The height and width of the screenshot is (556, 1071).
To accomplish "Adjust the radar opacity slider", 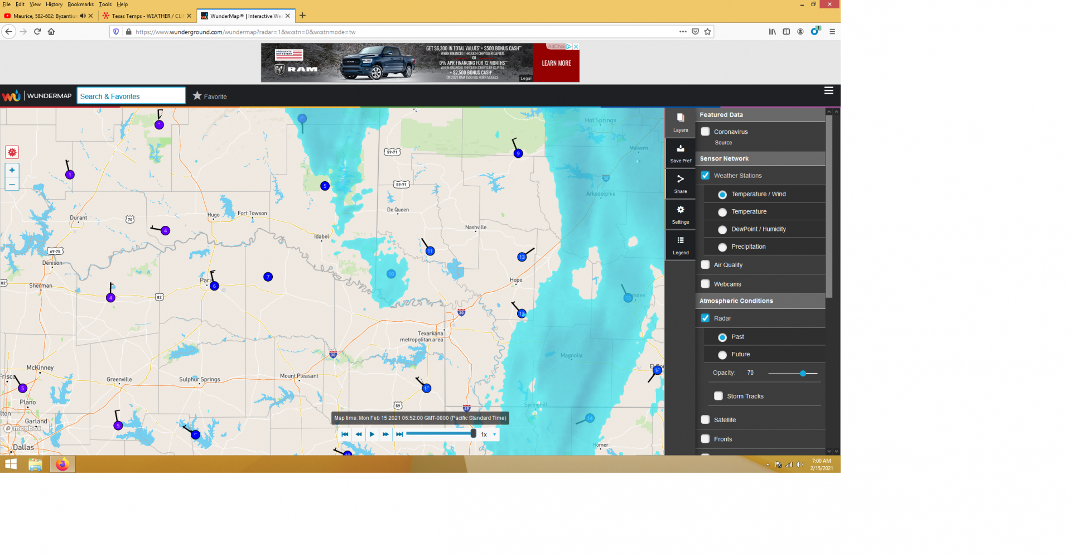I will (803, 373).
